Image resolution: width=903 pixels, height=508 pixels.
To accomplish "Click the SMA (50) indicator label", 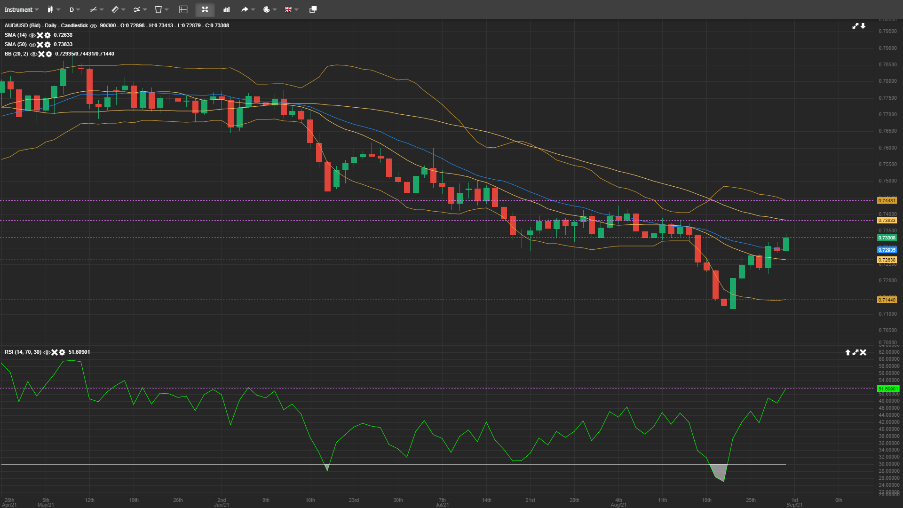I will click(16, 45).
